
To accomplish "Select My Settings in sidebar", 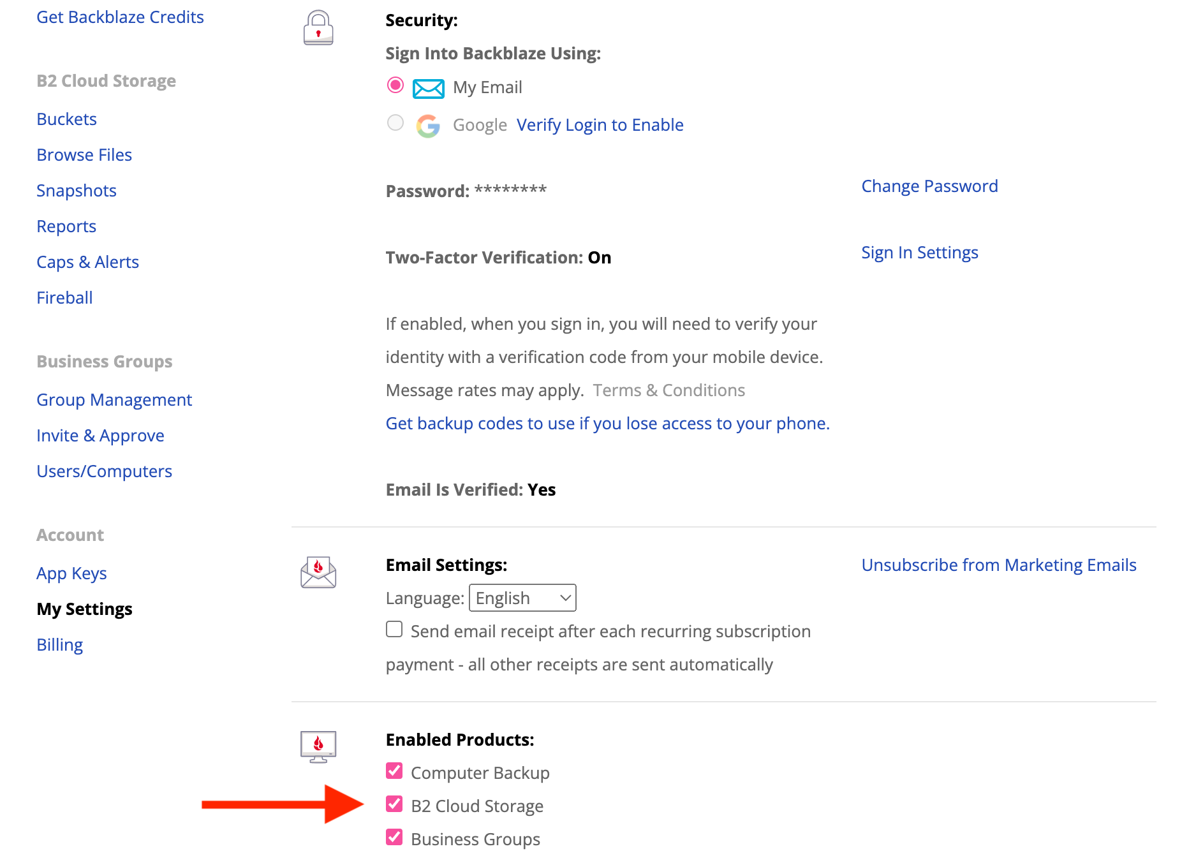I will (84, 609).
